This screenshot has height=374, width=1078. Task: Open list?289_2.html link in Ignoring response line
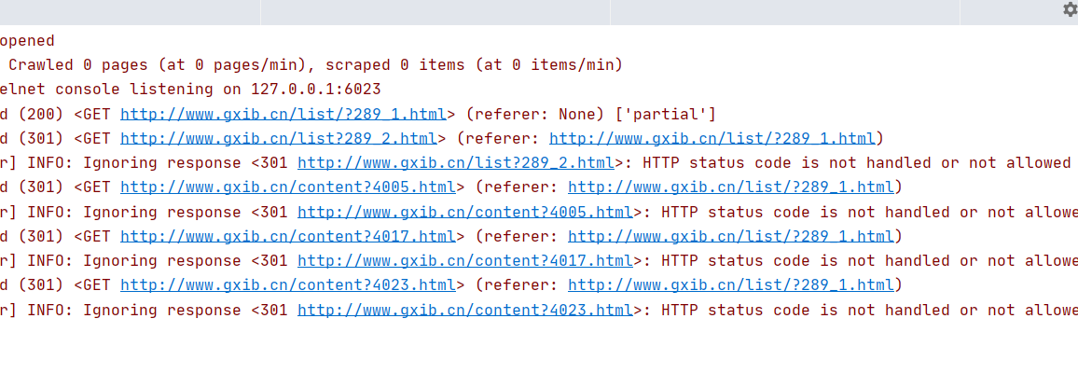click(x=456, y=163)
